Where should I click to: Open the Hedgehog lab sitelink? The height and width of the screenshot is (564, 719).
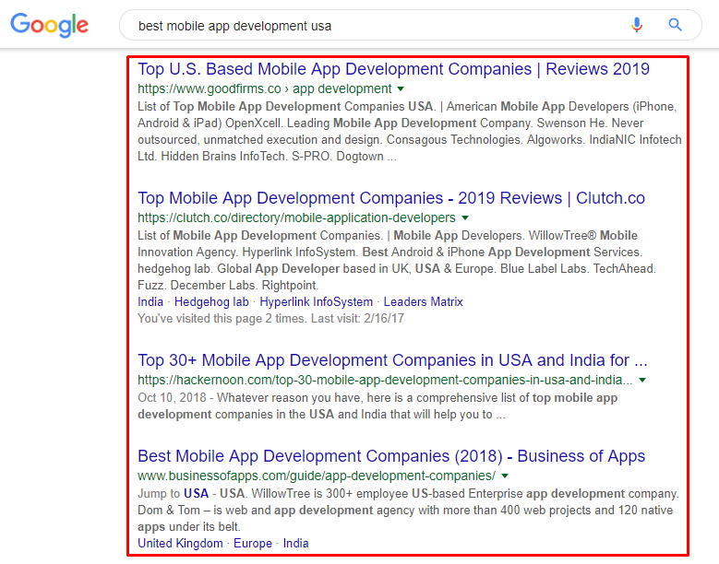pos(211,302)
